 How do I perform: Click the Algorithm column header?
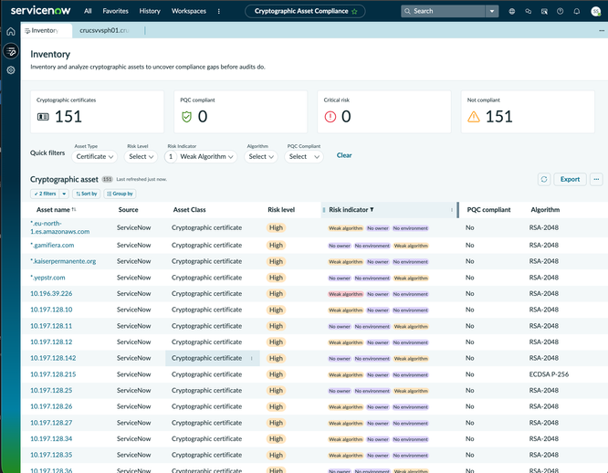545,210
